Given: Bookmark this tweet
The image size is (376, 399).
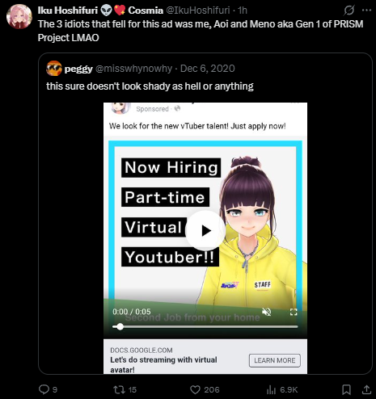Looking at the screenshot, I should [346, 389].
